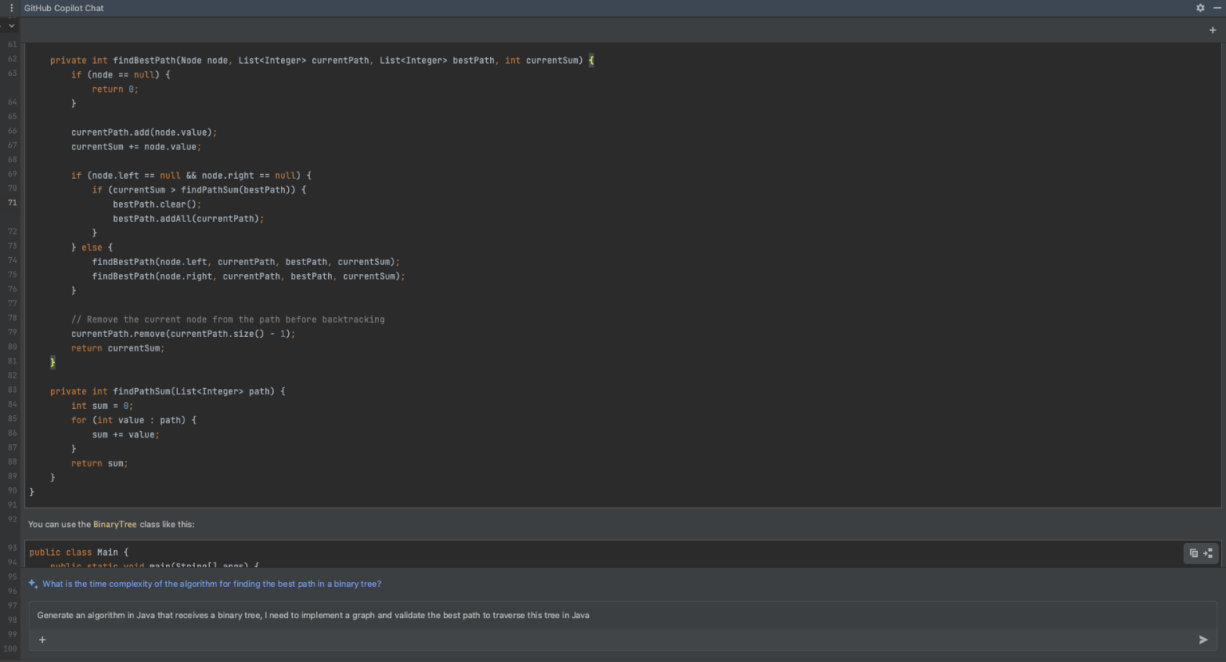Click the findPathSum method signature line
Screen dimensions: 1226x662
click(x=168, y=391)
